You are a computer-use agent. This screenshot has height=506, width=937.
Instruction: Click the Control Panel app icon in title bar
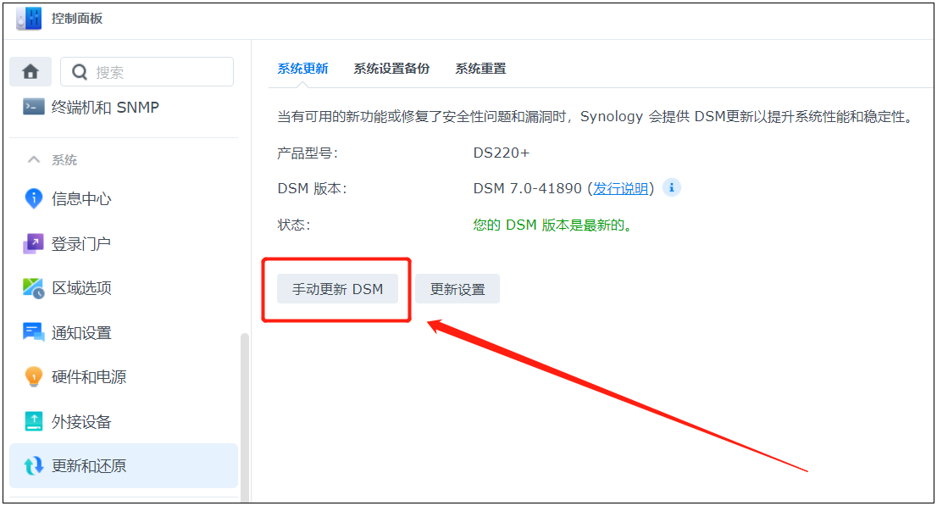29,19
